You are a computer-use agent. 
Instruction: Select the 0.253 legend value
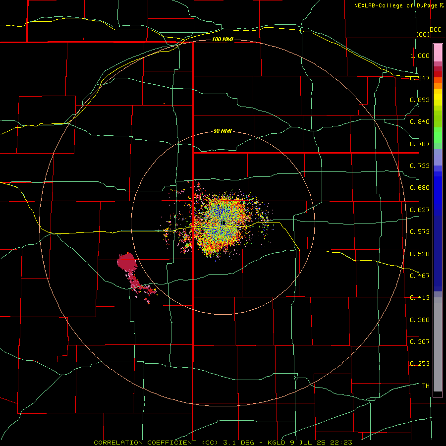(420, 364)
